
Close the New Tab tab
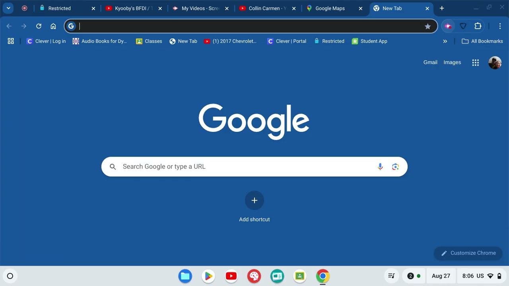pos(427,8)
